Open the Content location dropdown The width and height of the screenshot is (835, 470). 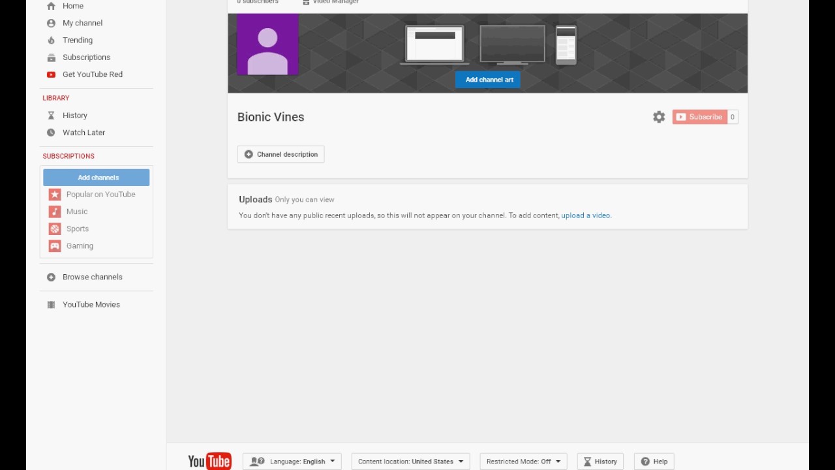(x=411, y=462)
